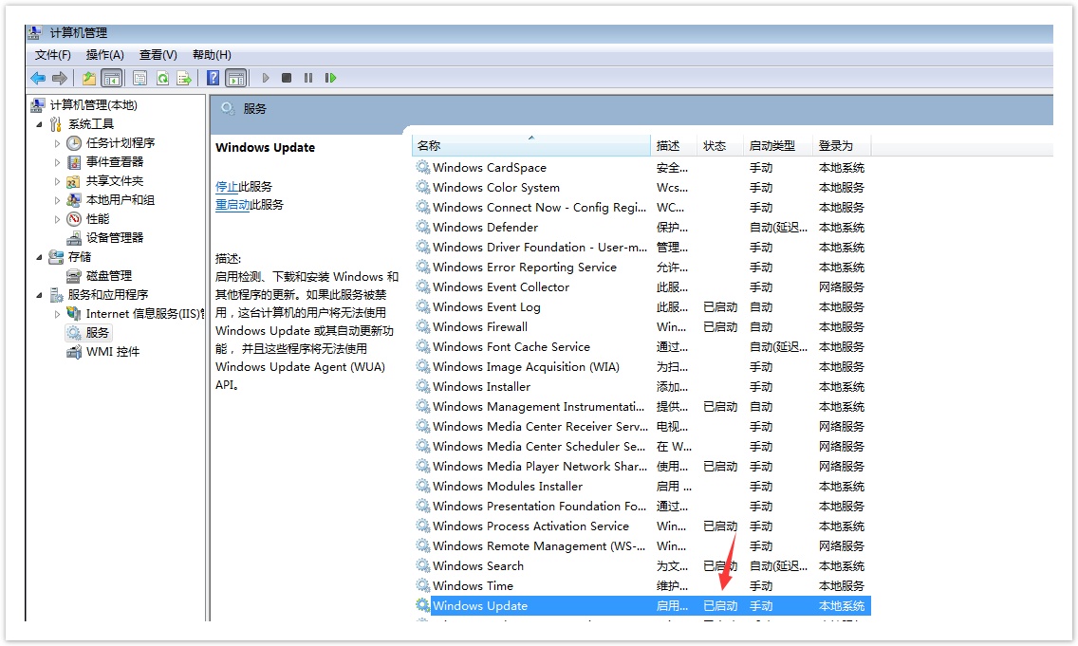Select the Windows Update service row
This screenshot has height=646, width=1078.
pos(641,605)
